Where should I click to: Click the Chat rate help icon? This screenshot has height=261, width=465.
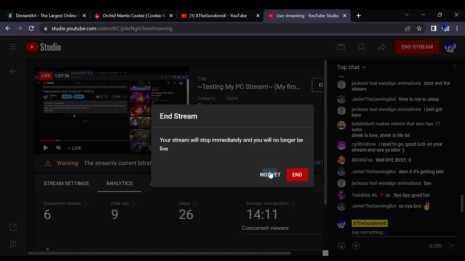click(x=133, y=204)
